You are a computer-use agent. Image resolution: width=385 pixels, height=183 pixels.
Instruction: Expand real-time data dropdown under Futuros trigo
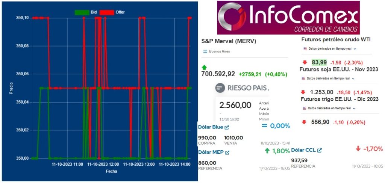click(355, 108)
